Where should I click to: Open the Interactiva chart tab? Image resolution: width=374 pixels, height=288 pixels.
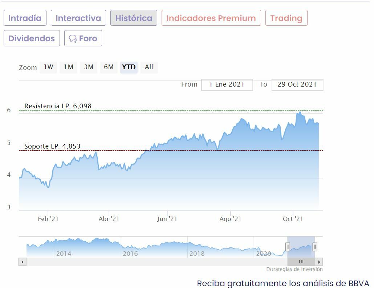78,18
